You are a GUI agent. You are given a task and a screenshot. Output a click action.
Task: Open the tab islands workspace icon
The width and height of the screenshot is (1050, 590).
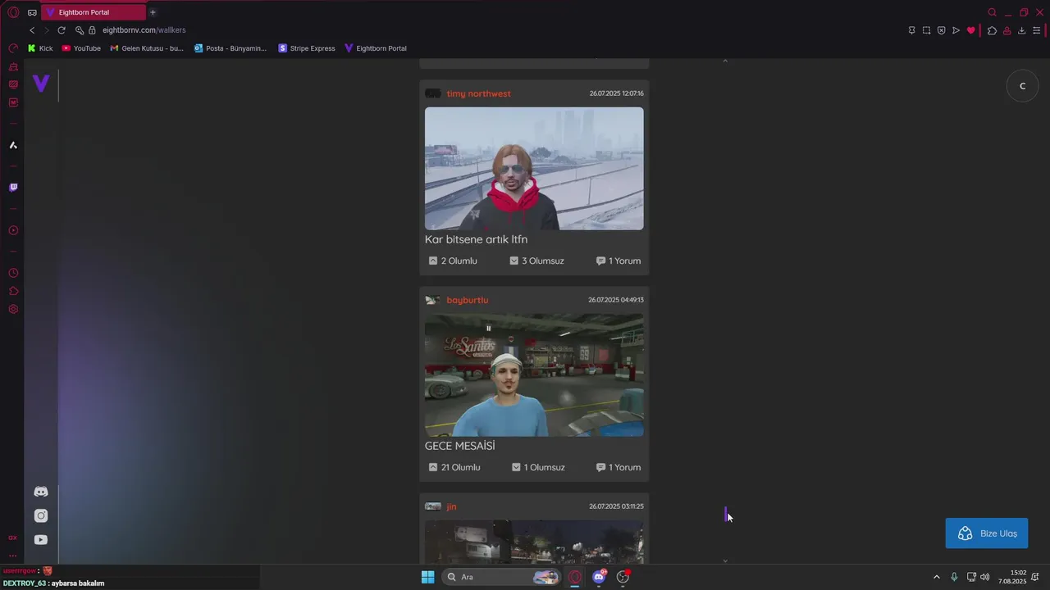(32, 12)
